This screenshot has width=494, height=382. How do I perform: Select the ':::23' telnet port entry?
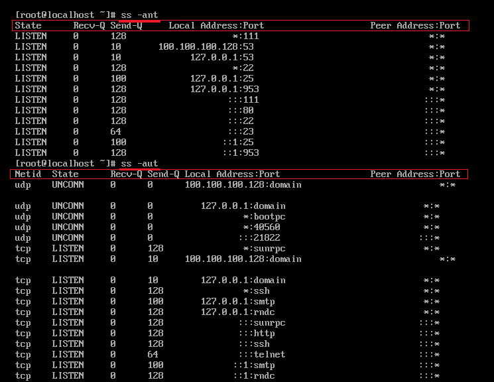(x=241, y=131)
